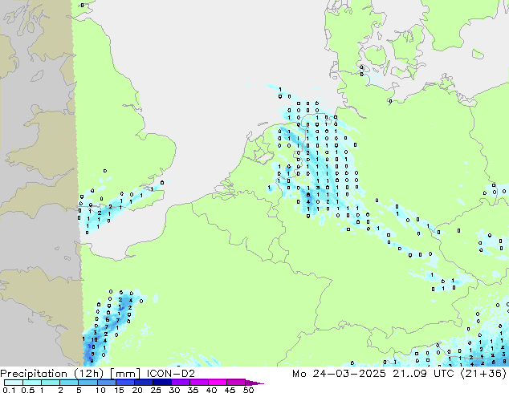Click the 35–40 mm legend color swatch
The height and width of the screenshot is (393, 509).
click(x=198, y=383)
